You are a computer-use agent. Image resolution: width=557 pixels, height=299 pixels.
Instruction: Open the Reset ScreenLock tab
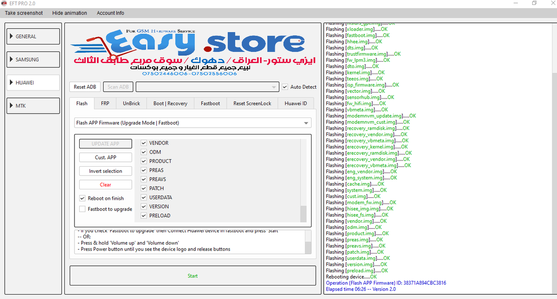point(252,104)
